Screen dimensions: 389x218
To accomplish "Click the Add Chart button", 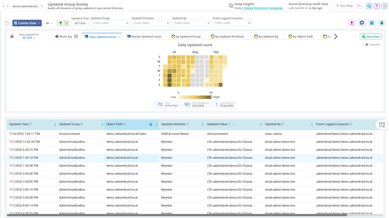I will 370,36.
